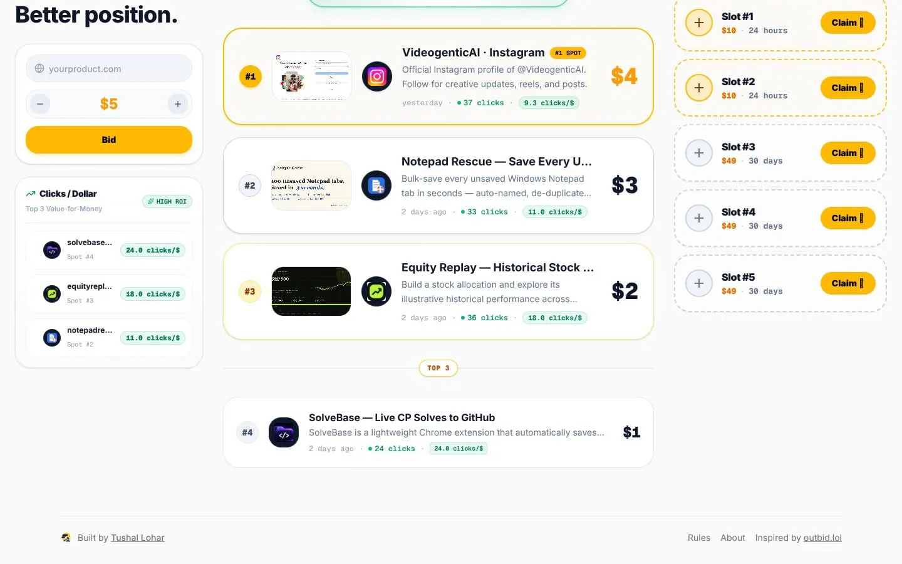This screenshot has height=564, width=902.
Task: Select the solvebase Spot #4 row
Action: [x=109, y=250]
